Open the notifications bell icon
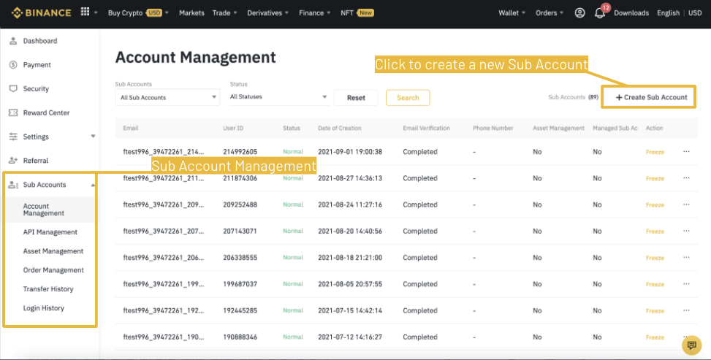The image size is (711, 360). point(600,13)
